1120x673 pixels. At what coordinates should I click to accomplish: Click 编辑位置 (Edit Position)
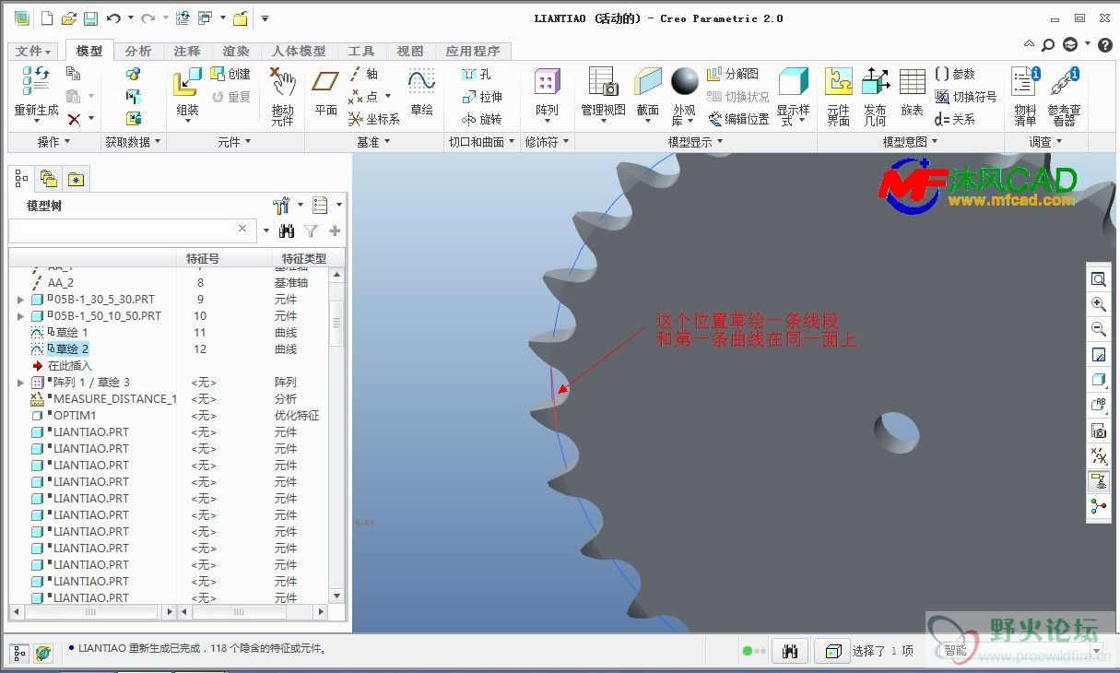pos(738,119)
